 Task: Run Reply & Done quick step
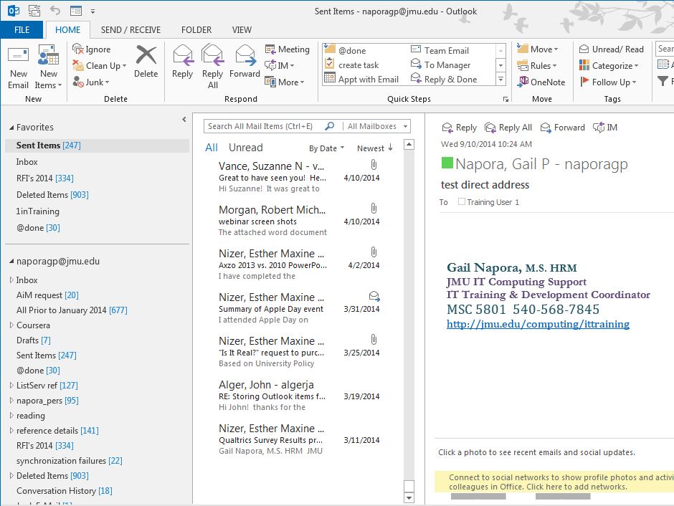pyautogui.click(x=444, y=79)
